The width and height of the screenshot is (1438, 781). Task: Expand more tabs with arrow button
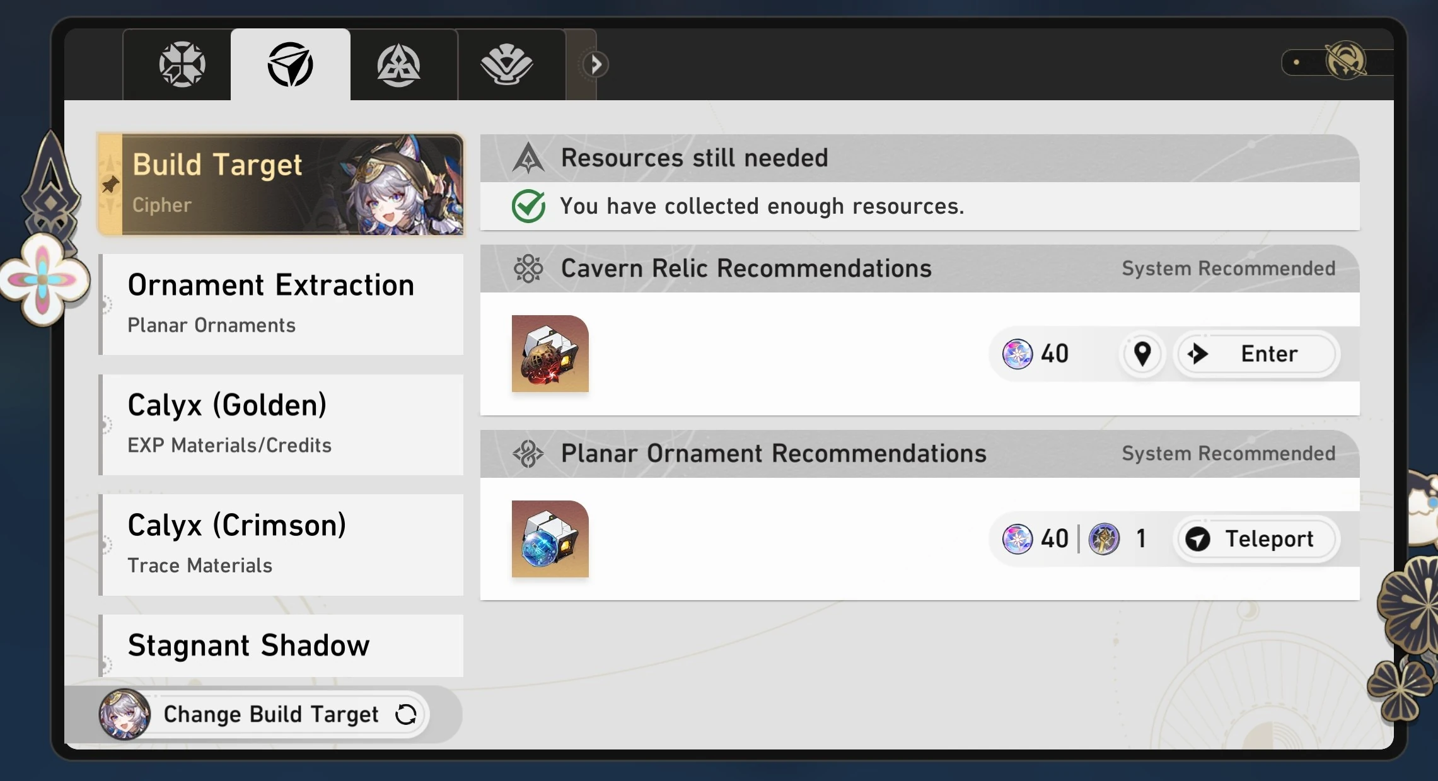[x=595, y=64]
